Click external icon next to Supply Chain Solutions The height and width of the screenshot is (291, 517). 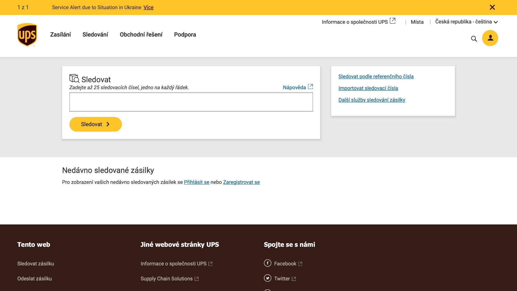click(197, 279)
